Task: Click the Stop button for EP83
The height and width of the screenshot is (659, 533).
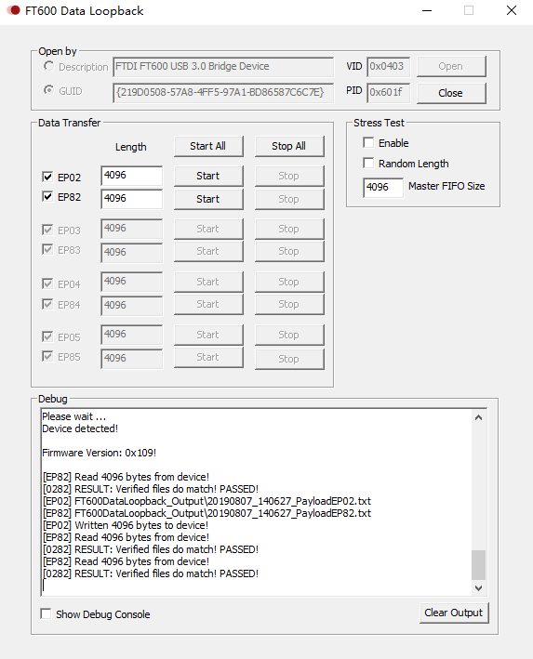Action: tap(289, 251)
